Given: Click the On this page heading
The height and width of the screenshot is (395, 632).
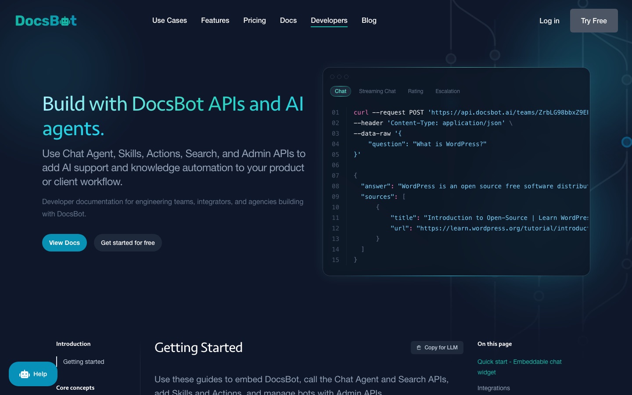Looking at the screenshot, I should coord(495,344).
